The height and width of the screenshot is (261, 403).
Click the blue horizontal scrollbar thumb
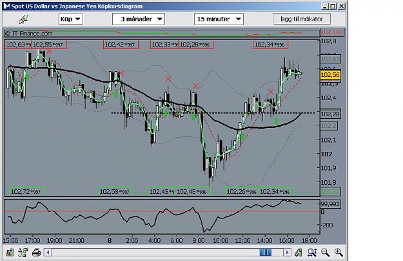pos(266,253)
